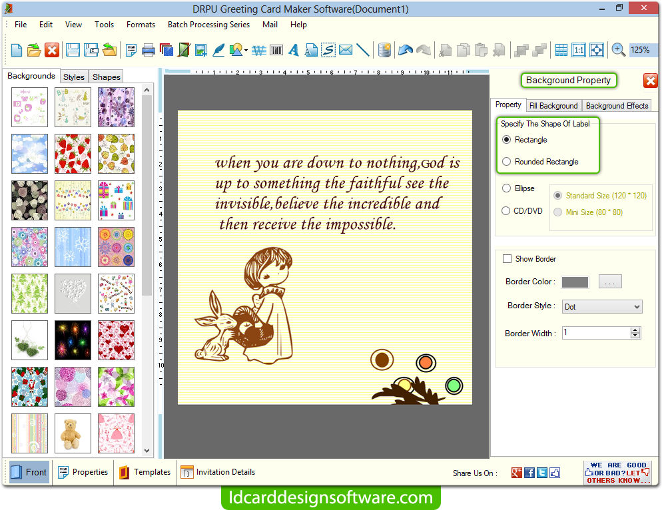
Task: Click the 1:1 zoom icon
Action: click(x=578, y=49)
